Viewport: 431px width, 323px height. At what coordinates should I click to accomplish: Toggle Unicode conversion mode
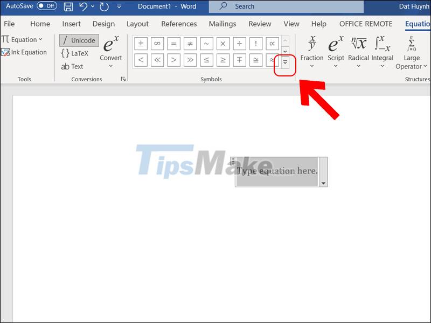point(78,40)
